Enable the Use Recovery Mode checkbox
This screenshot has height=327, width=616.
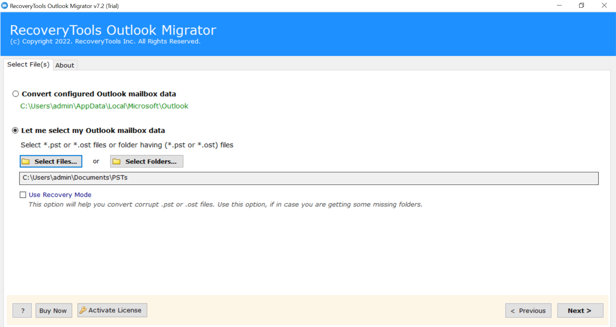point(23,195)
